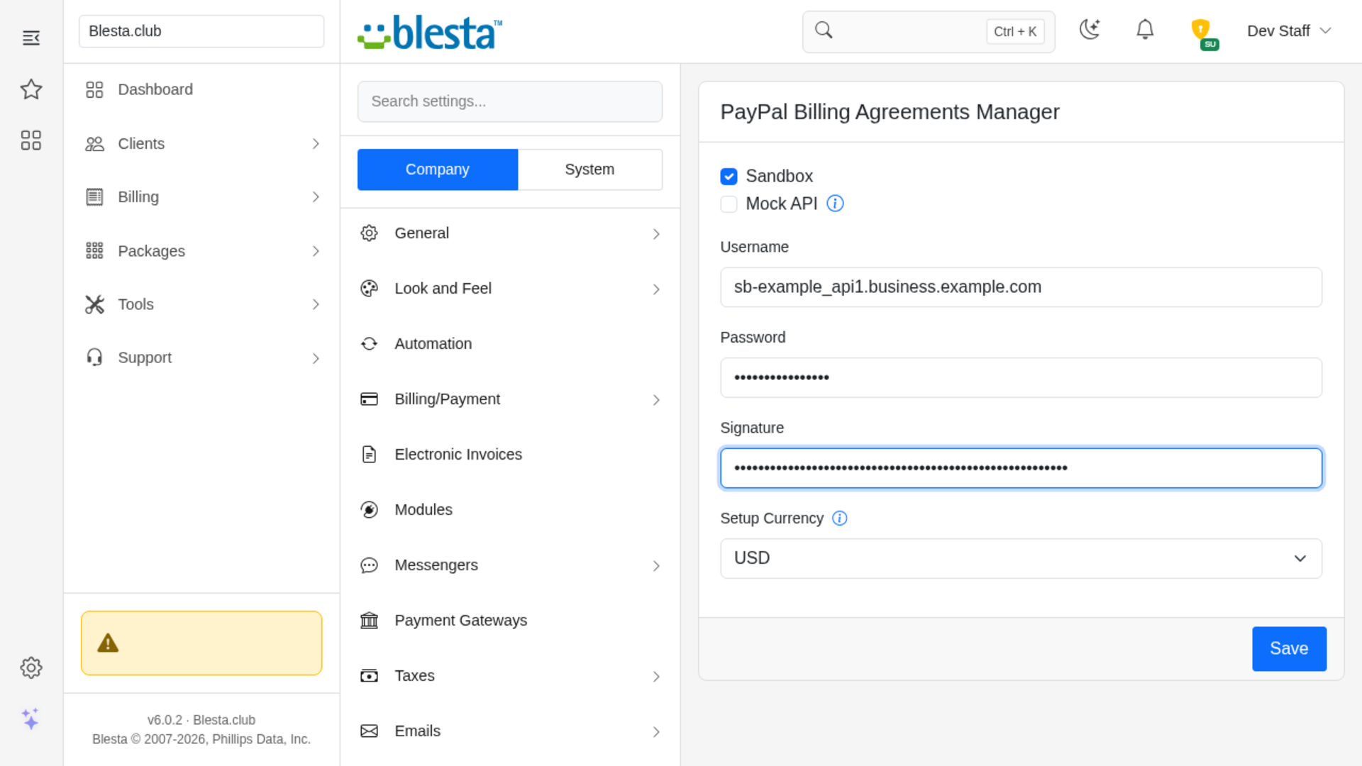Click the Blesta.club company selector
Viewport: 1362px width, 766px height.
tap(201, 31)
